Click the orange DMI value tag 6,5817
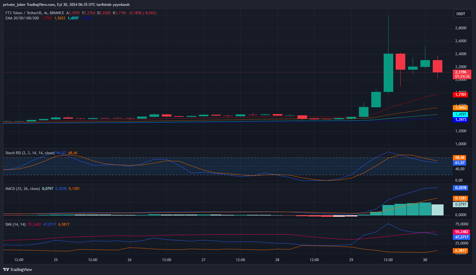Screen dimensions: 476x275 (460, 251)
